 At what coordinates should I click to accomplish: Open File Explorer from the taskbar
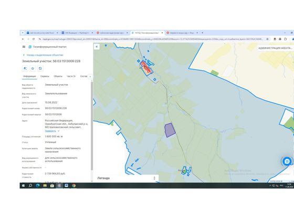coord(45,185)
